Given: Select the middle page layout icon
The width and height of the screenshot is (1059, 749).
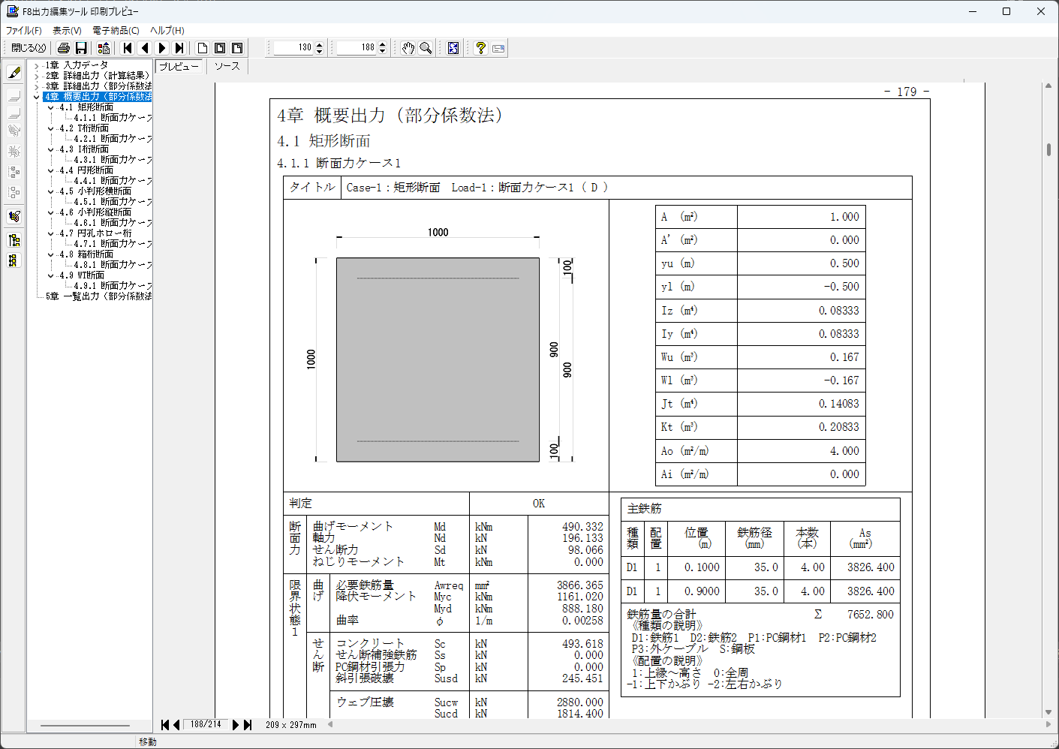Looking at the screenshot, I should click(x=220, y=48).
